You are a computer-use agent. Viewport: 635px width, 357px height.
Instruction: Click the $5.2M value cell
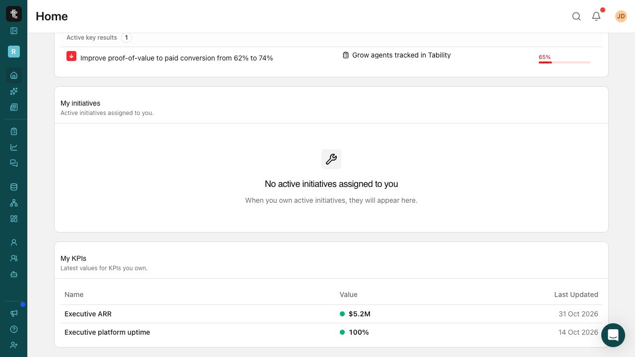click(359, 314)
